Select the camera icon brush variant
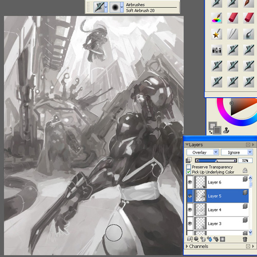The height and width of the screenshot is (257, 257). [x=216, y=50]
